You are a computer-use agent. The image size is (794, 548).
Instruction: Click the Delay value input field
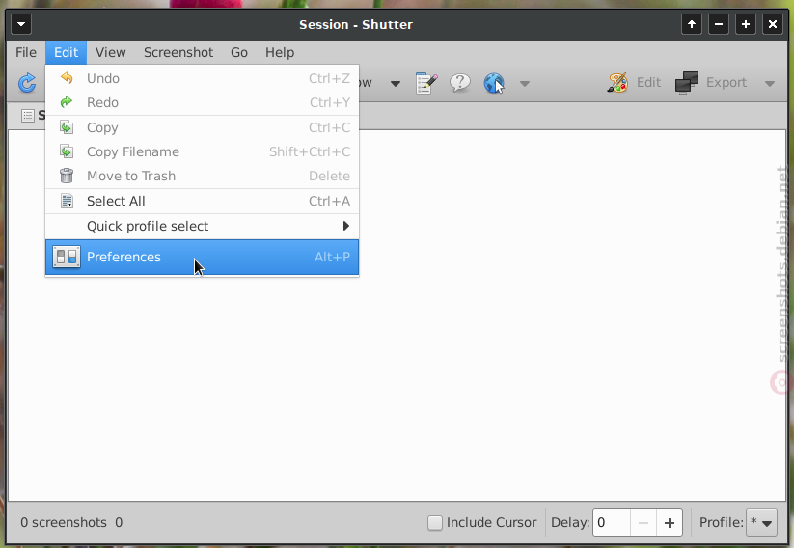click(612, 523)
